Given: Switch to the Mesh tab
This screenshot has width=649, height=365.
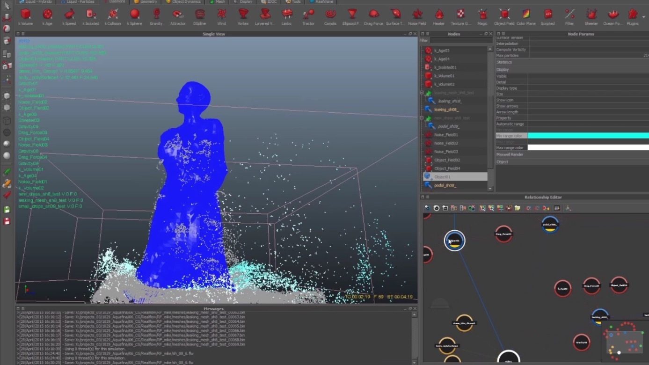Looking at the screenshot, I should pyautogui.click(x=217, y=2).
